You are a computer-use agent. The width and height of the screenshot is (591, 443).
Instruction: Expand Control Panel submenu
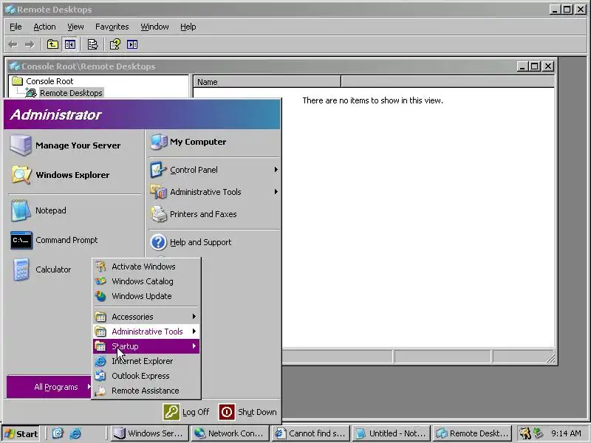214,170
